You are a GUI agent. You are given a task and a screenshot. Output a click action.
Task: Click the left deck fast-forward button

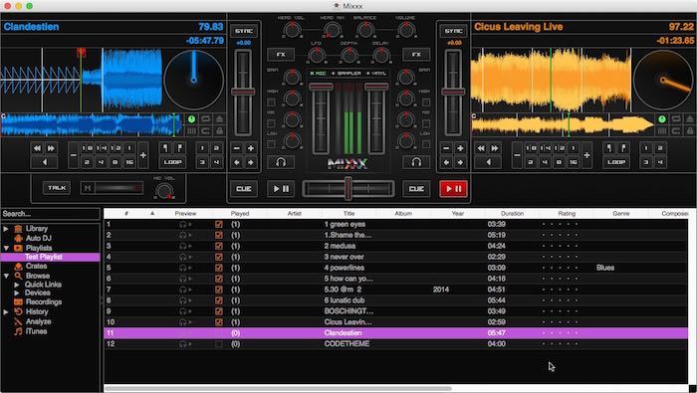pos(51,148)
